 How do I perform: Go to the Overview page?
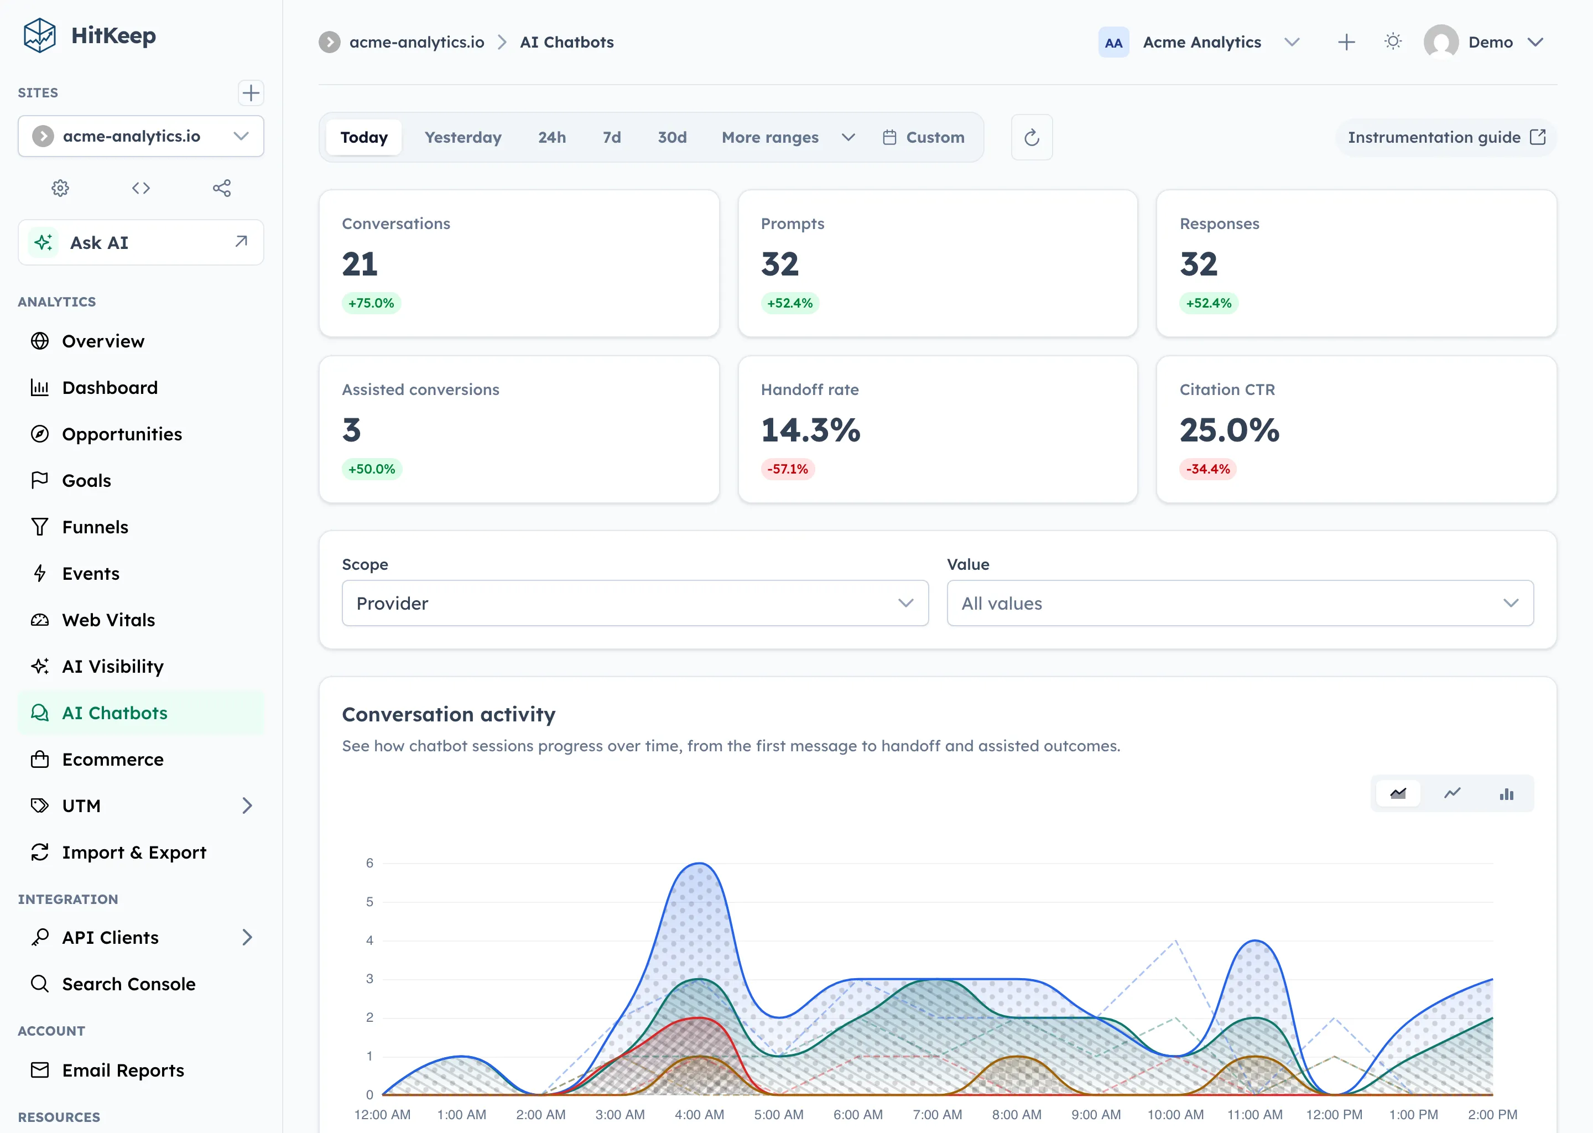[141, 340]
